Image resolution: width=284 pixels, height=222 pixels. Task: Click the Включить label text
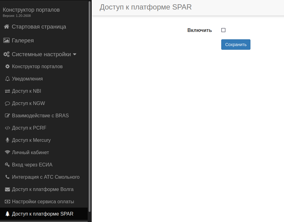(199, 30)
